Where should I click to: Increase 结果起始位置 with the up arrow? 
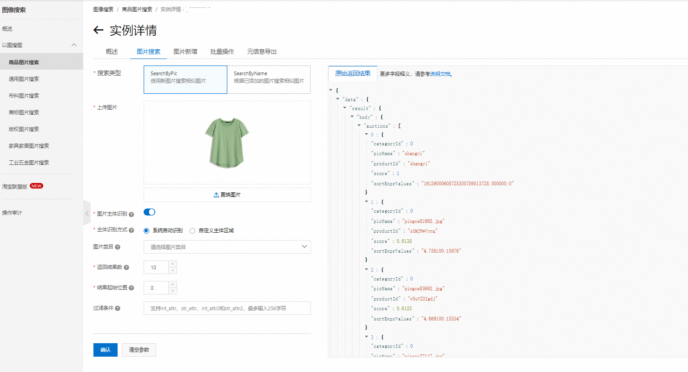click(x=172, y=285)
